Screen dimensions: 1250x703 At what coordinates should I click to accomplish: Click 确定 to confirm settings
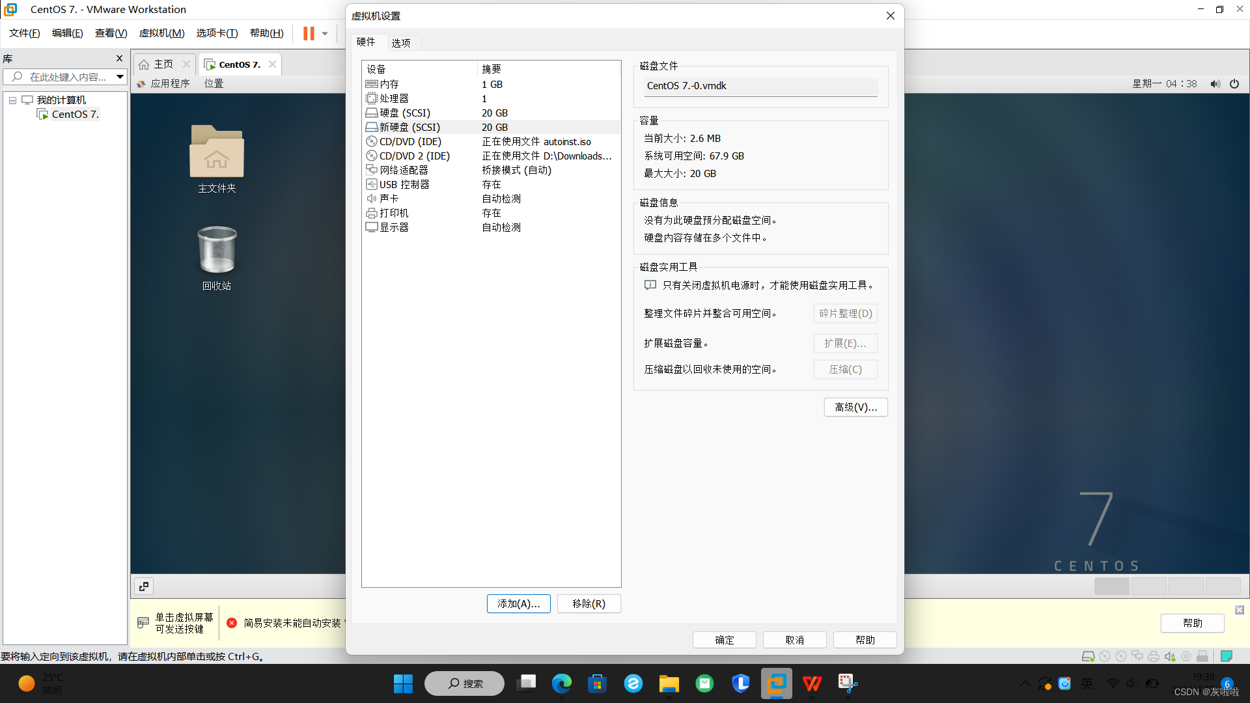(724, 640)
